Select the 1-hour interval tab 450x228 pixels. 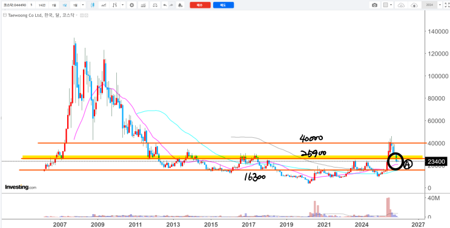pyautogui.click(x=42, y=5)
